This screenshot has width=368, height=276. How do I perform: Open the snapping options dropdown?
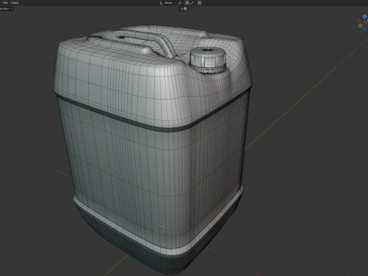[193, 3]
